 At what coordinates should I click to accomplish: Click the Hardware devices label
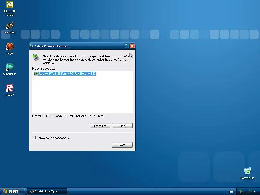pos(43,69)
